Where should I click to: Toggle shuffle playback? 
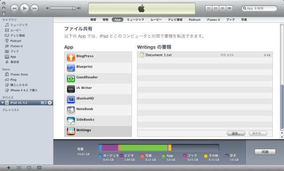click(x=19, y=168)
